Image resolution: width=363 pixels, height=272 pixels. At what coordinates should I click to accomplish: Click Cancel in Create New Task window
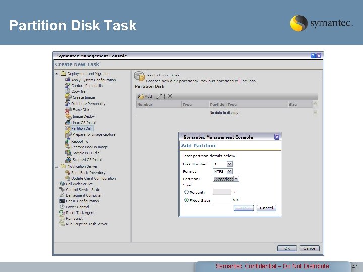click(x=310, y=248)
